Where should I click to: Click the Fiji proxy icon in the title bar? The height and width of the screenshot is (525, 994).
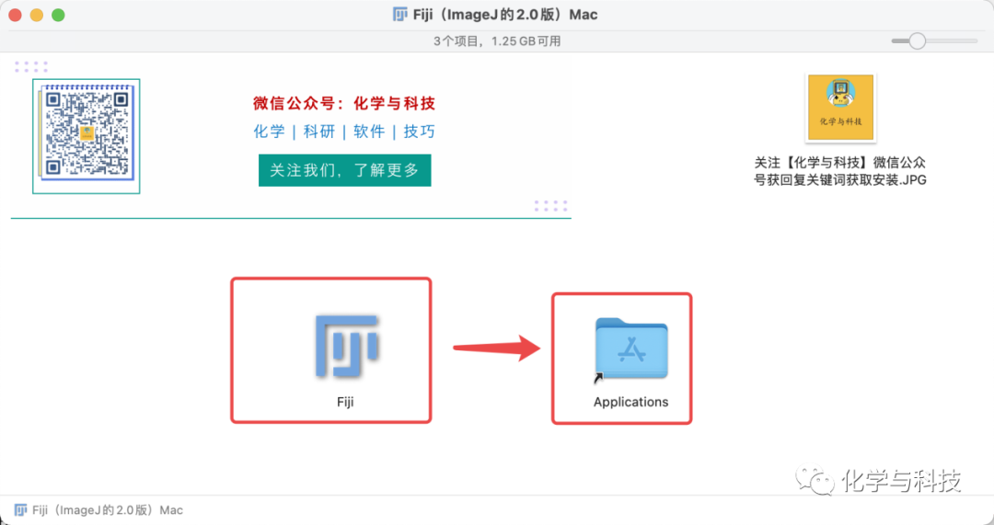pos(400,15)
